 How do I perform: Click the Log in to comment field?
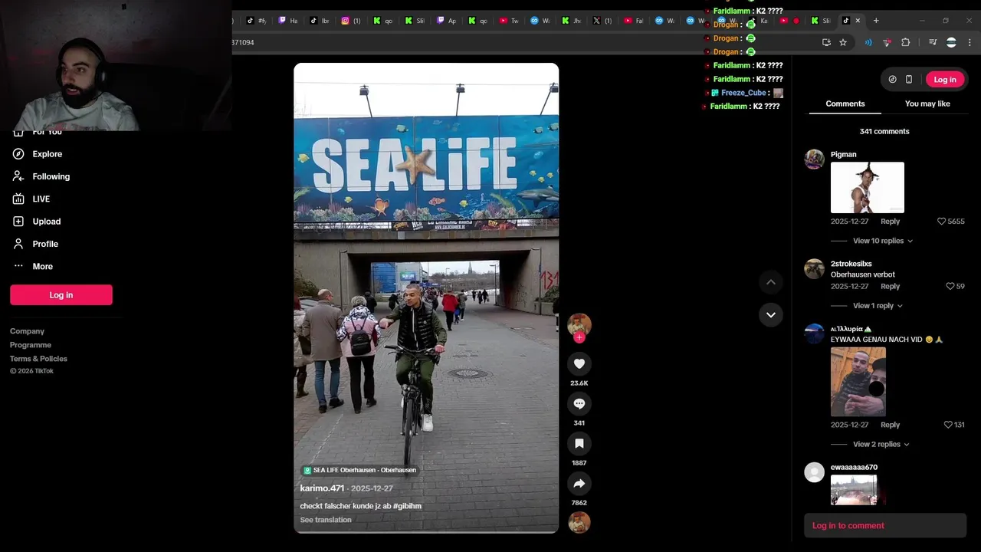[885, 525]
